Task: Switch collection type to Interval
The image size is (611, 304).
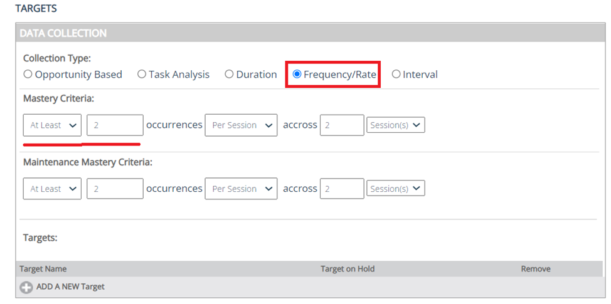Action: click(x=396, y=75)
